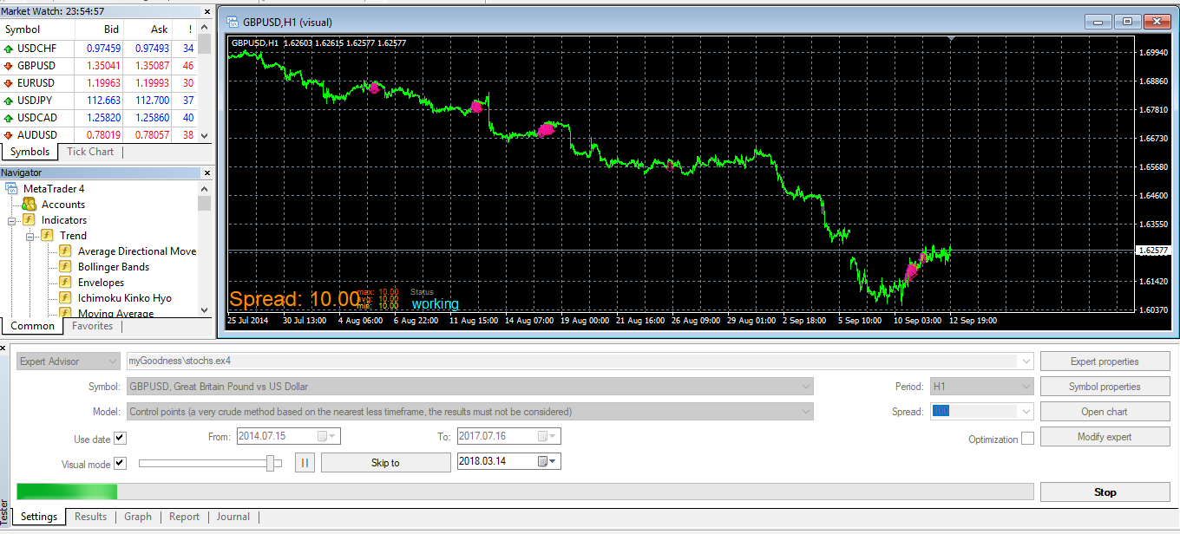Stop the running backtest

pyautogui.click(x=1105, y=492)
